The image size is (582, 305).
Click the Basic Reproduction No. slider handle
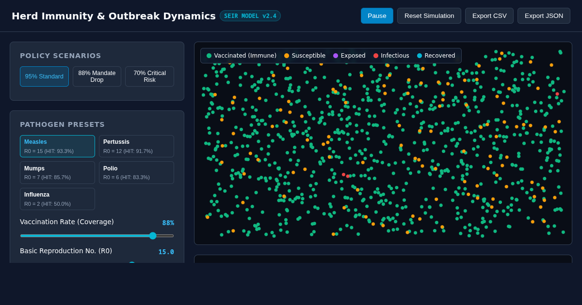(x=132, y=262)
